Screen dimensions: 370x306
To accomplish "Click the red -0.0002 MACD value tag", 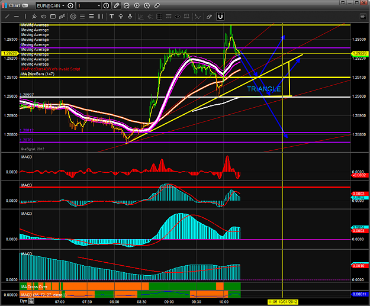I will click(x=359, y=175).
